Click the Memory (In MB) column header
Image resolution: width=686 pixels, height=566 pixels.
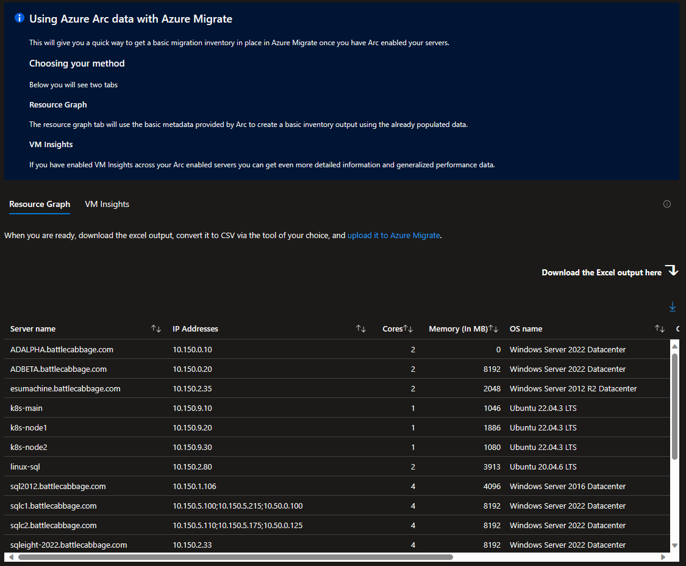coord(458,328)
